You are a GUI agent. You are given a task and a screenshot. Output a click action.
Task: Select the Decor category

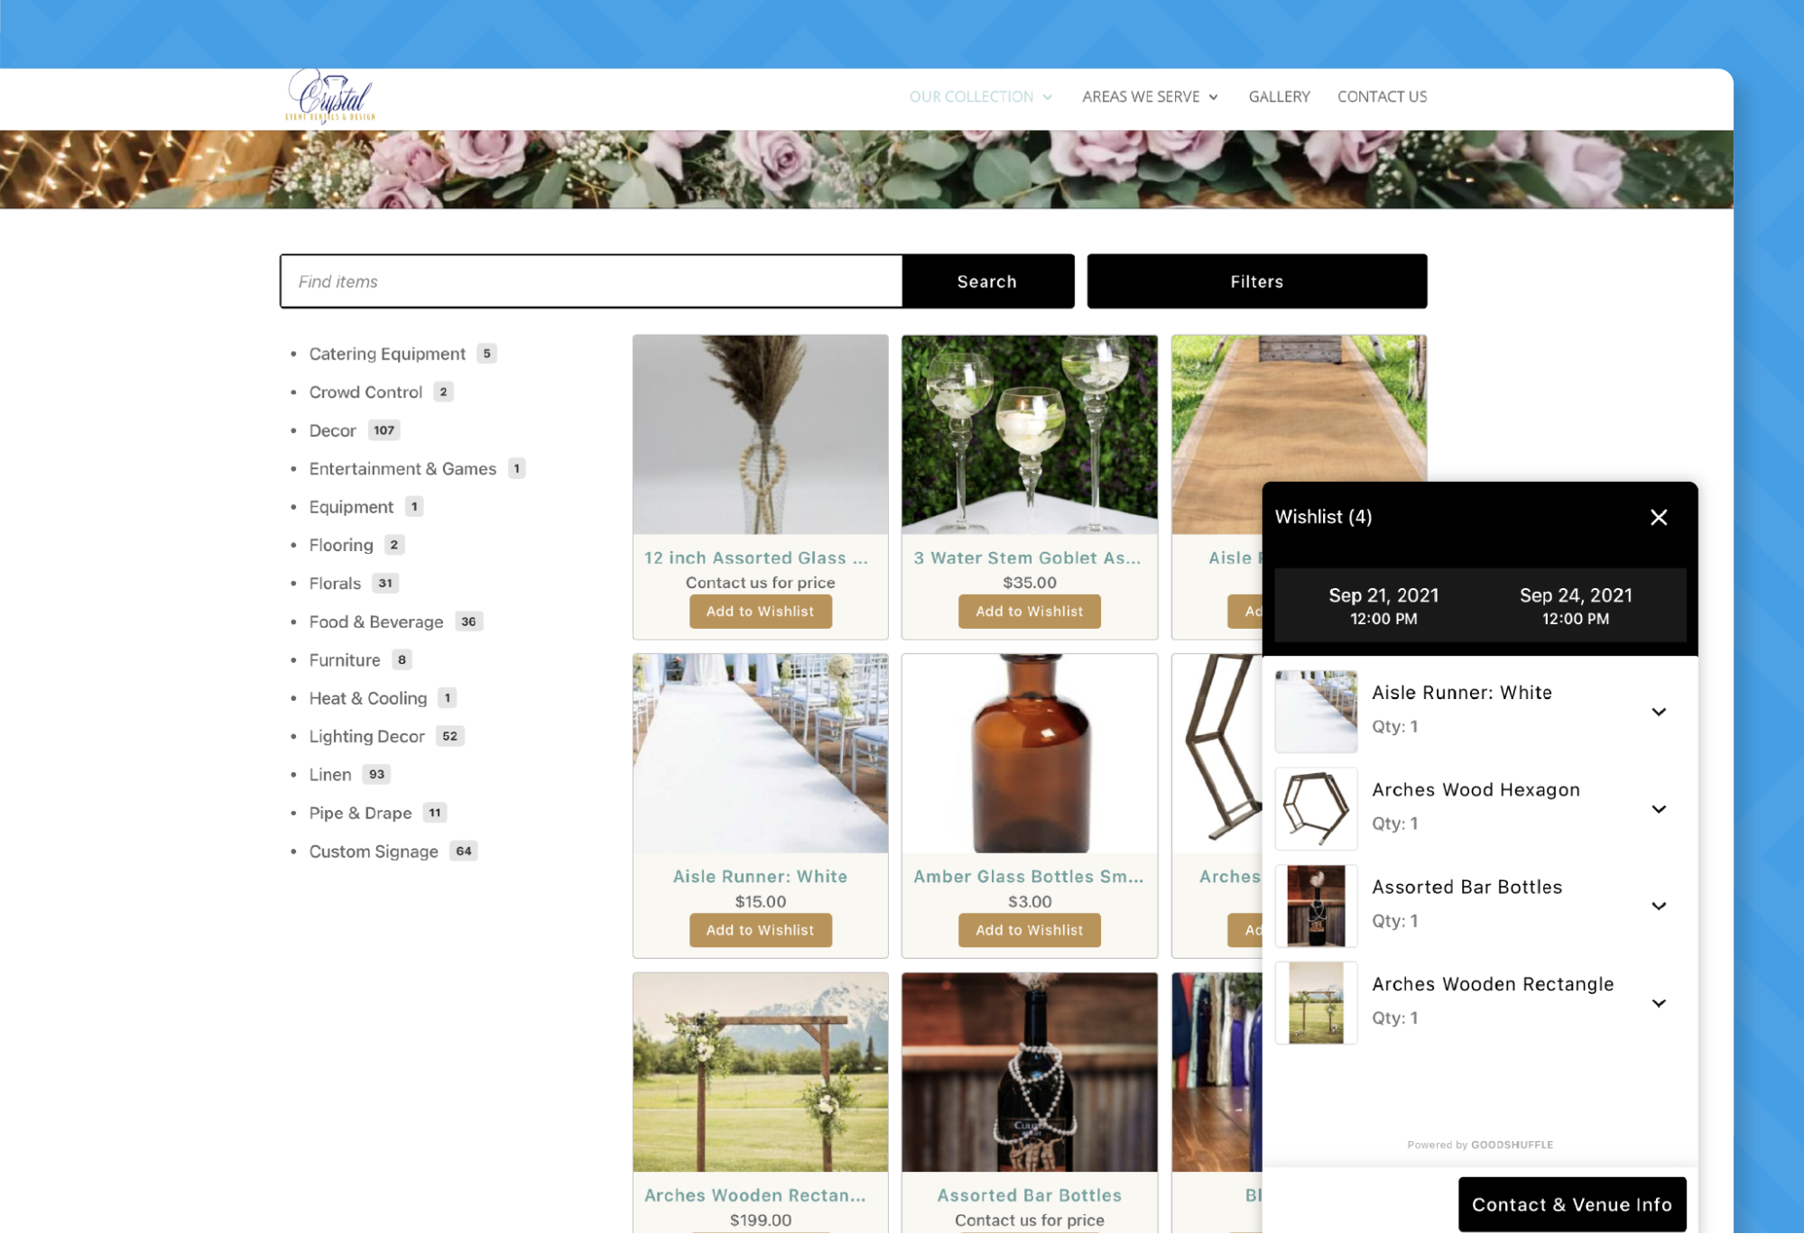click(333, 430)
